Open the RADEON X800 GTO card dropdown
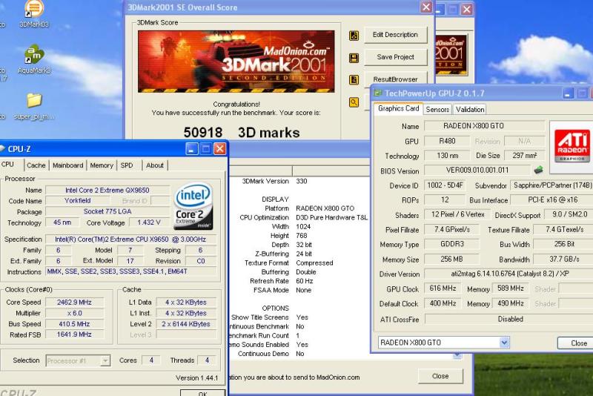This screenshot has height=396, width=593. click(504, 343)
